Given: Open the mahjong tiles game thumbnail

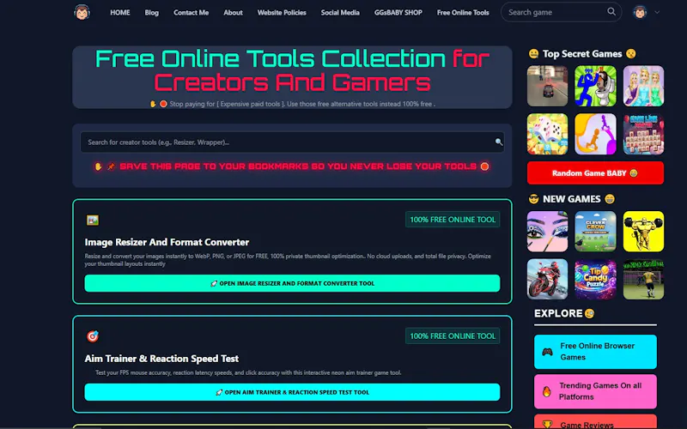Looking at the screenshot, I should click(643, 134).
